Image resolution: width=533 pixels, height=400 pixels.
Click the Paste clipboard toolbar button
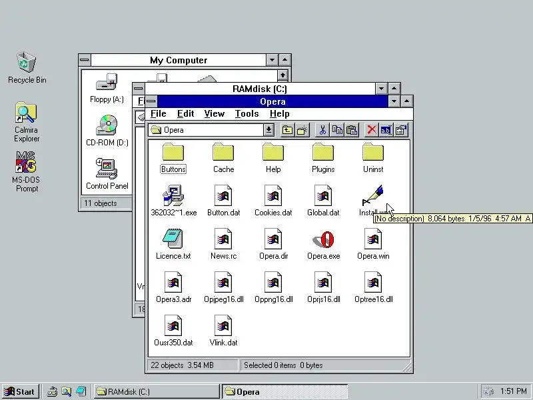click(352, 130)
